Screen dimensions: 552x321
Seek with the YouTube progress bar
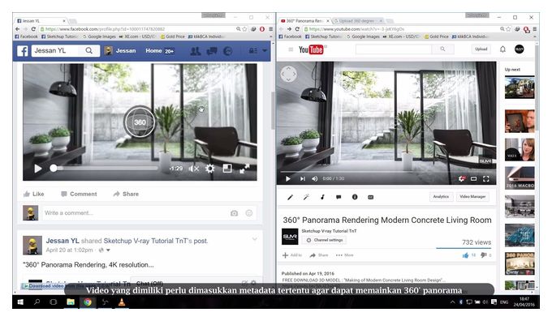pos(386,172)
